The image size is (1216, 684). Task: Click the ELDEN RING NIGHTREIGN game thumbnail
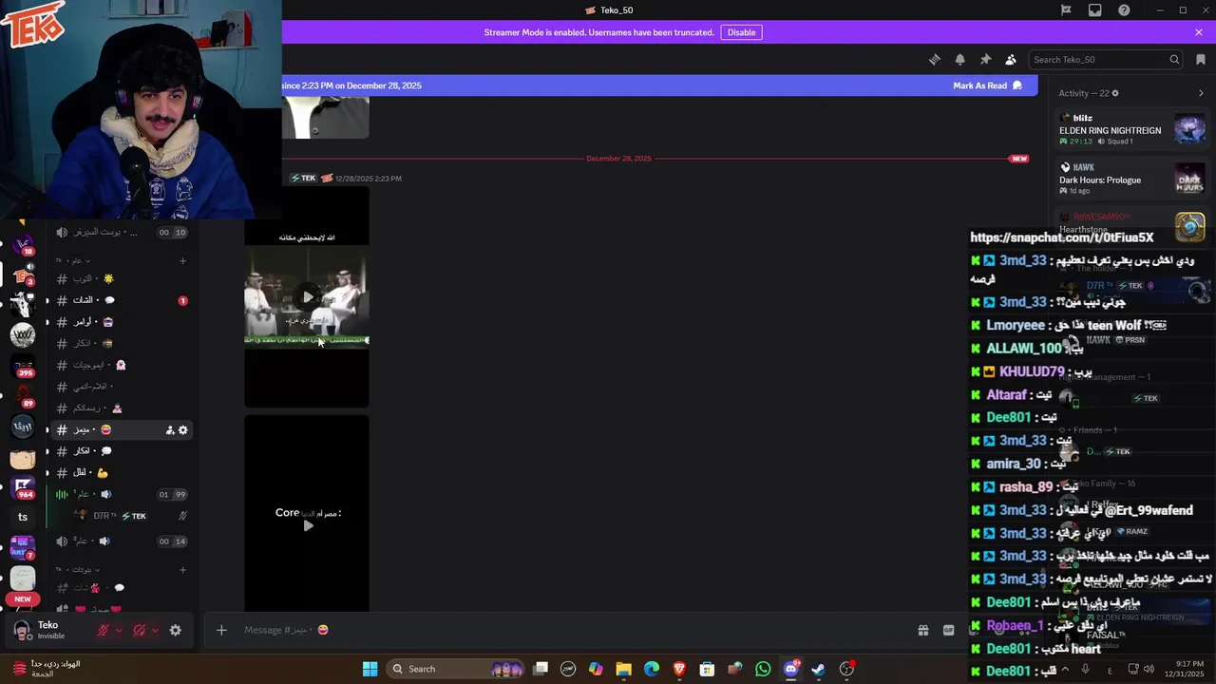click(x=1190, y=129)
